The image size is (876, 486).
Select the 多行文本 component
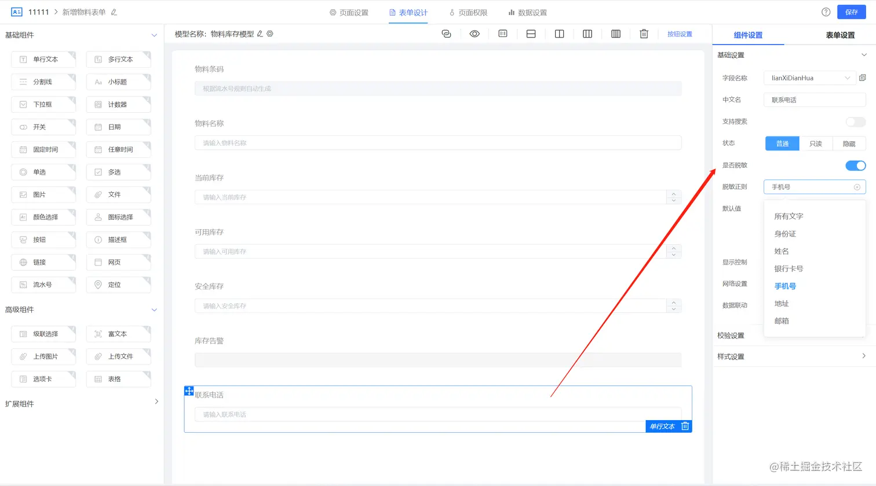(119, 60)
